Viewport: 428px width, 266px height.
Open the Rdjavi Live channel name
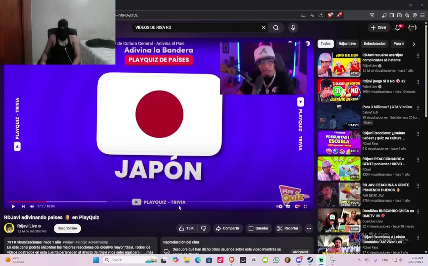click(27, 226)
